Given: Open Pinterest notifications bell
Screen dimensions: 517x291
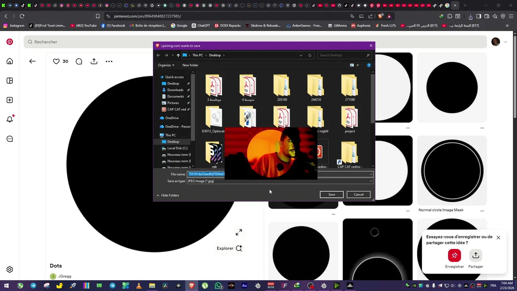Looking at the screenshot, I should [x=10, y=119].
